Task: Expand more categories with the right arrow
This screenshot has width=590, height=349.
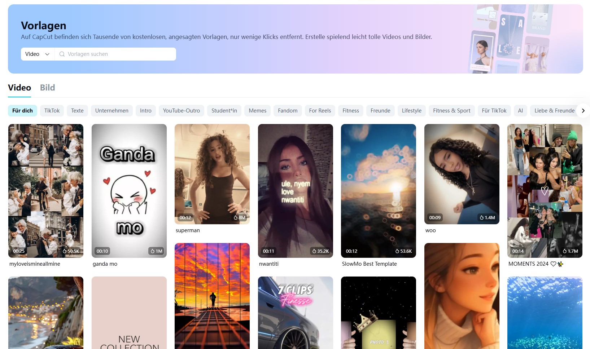Action: 583,111
